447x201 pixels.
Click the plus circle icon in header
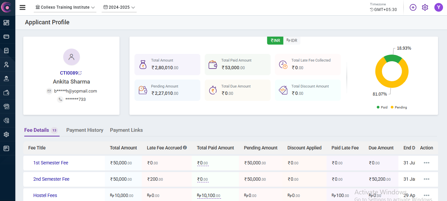pyautogui.click(x=413, y=7)
